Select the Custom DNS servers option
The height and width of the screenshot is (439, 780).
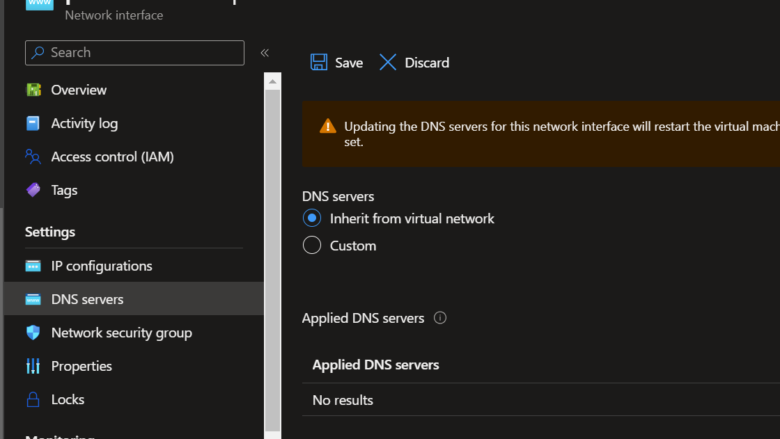[x=312, y=245]
